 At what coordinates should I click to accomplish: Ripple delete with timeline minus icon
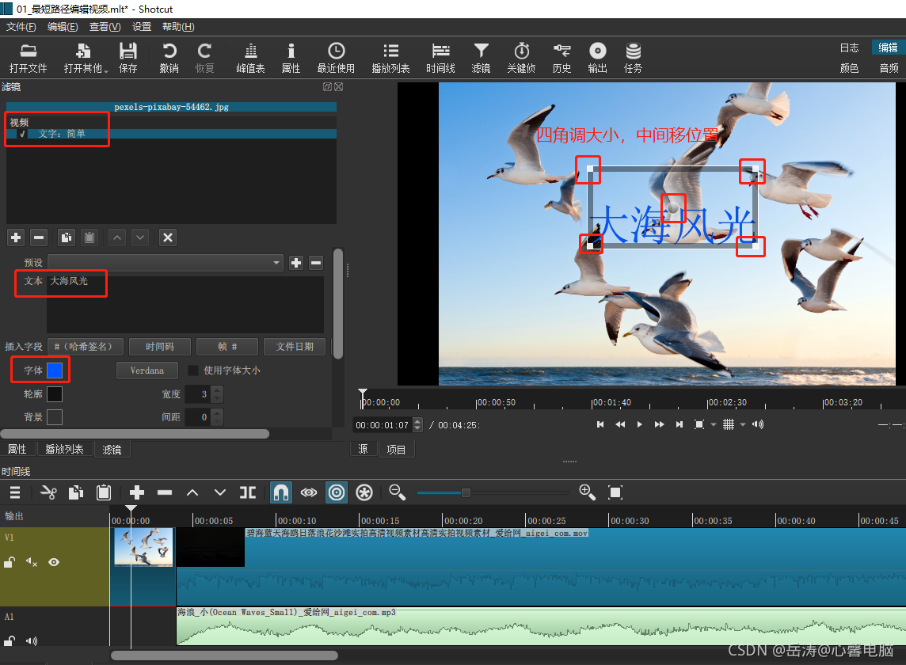click(x=165, y=492)
